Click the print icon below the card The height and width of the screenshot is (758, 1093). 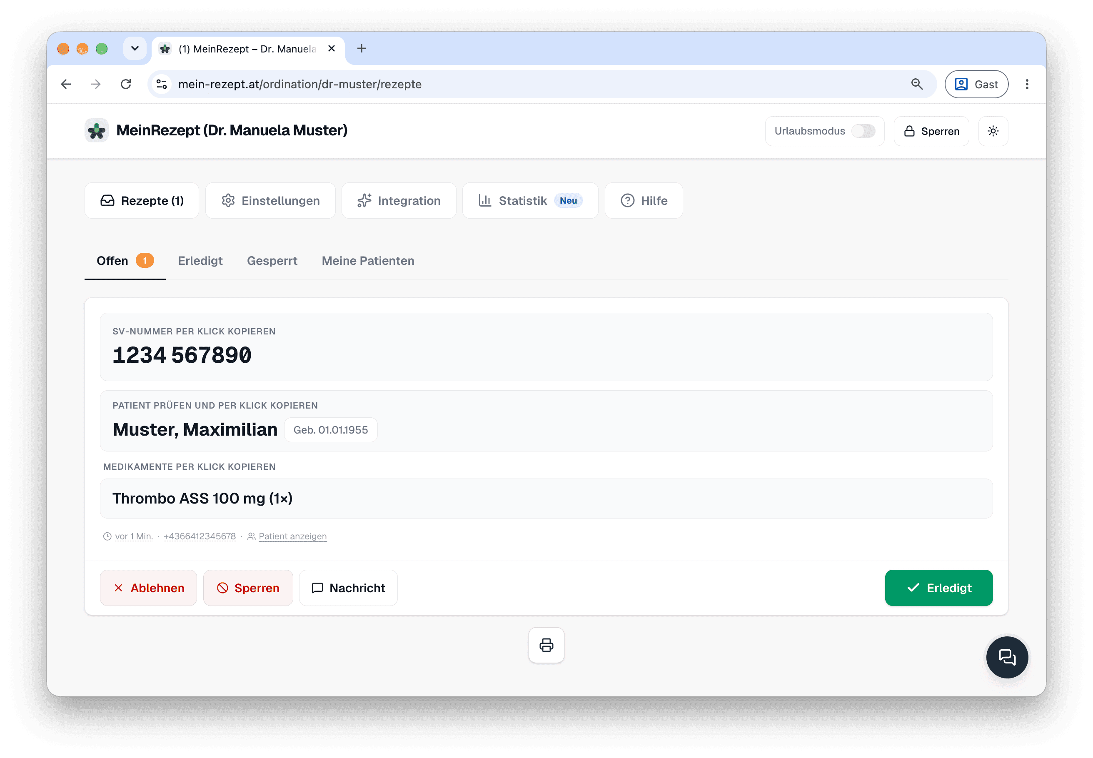coord(546,645)
